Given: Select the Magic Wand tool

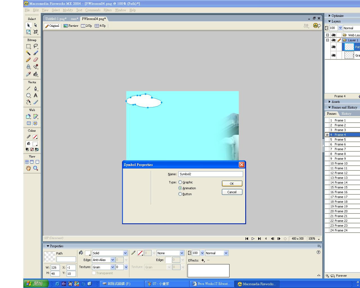Looking at the screenshot, I should click(x=28, y=53).
